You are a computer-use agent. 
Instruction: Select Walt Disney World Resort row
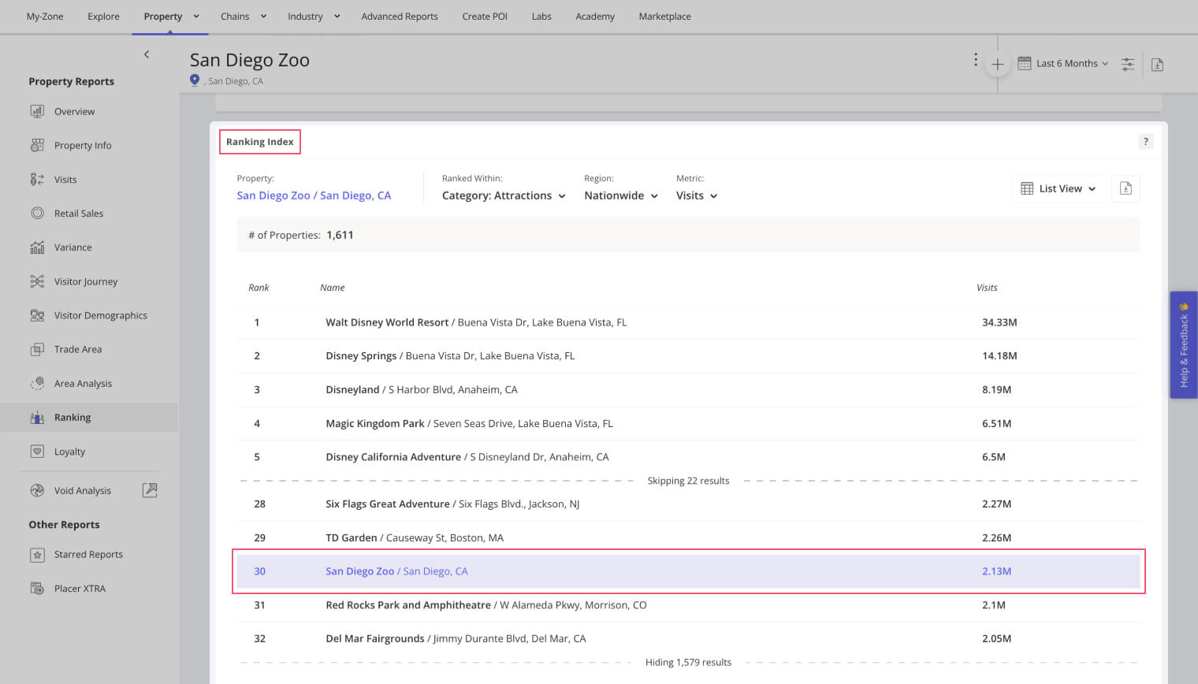point(688,322)
